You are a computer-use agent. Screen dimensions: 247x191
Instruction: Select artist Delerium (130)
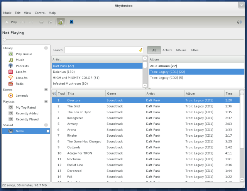tap(97, 72)
